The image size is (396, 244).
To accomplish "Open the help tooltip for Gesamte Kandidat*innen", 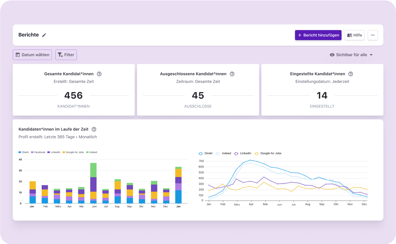I will point(99,74).
